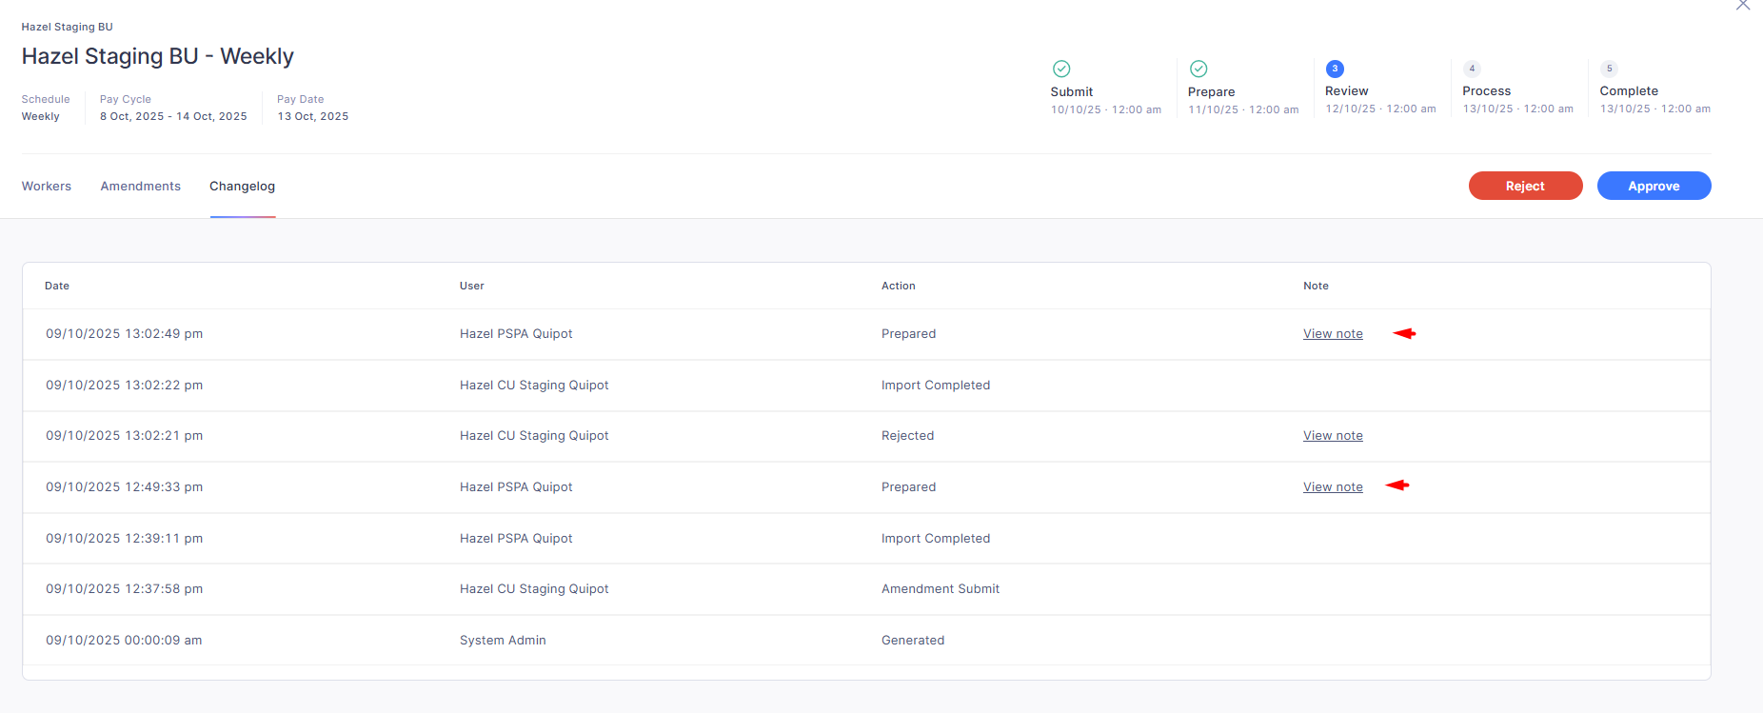Click the Prepare step checkmark icon
Viewport: 1763px width, 713px height.
pyautogui.click(x=1198, y=69)
